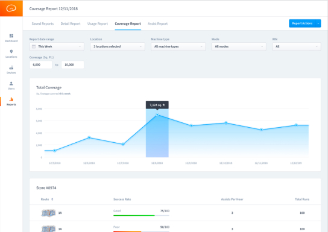This screenshot has height=232, width=328.
Task: Open Users in the sidebar
Action: click(11, 86)
